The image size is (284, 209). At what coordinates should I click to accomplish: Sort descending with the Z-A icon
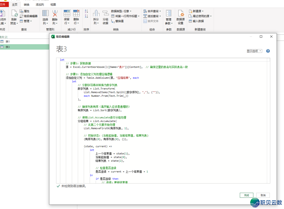pyautogui.click(x=87, y=16)
